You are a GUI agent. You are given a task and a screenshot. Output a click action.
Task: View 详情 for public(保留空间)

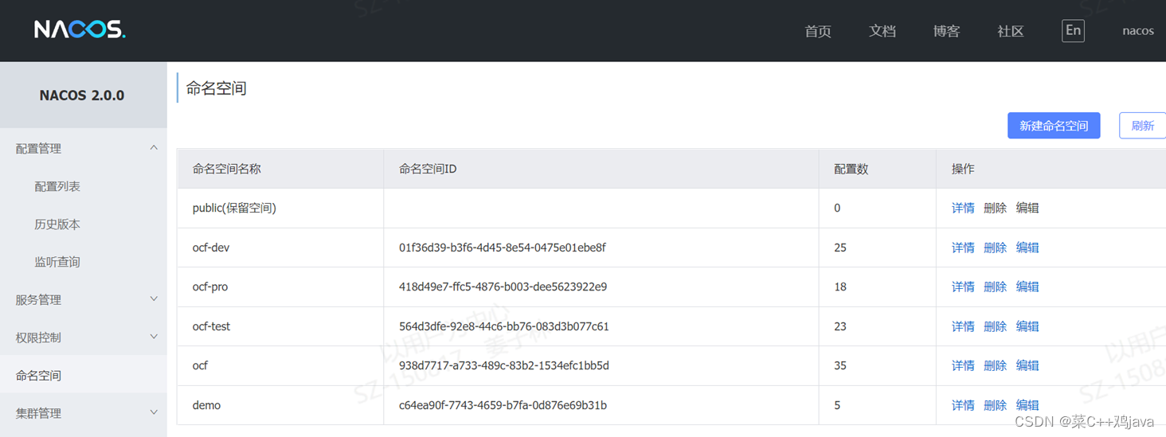[x=963, y=208]
